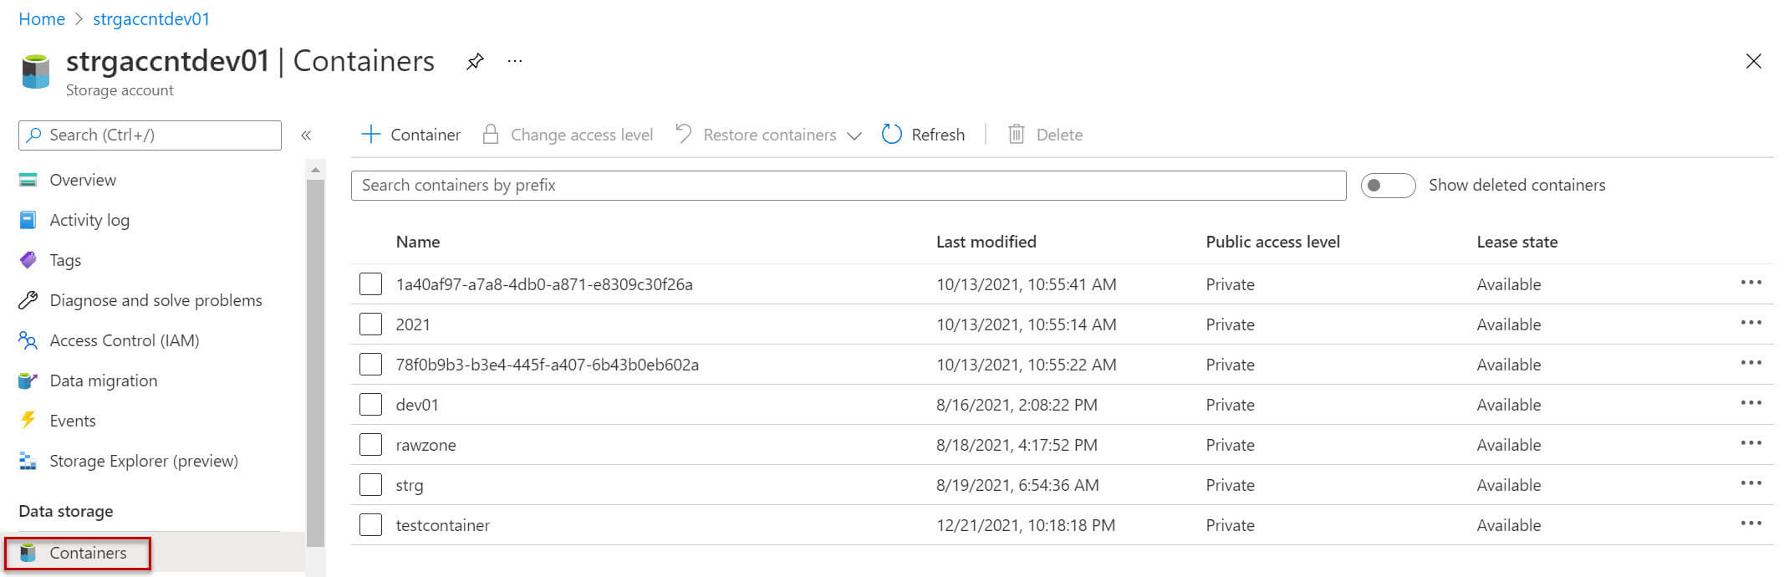Open the ellipsis menu next to page title
This screenshot has height=577, width=1789.
click(x=515, y=61)
